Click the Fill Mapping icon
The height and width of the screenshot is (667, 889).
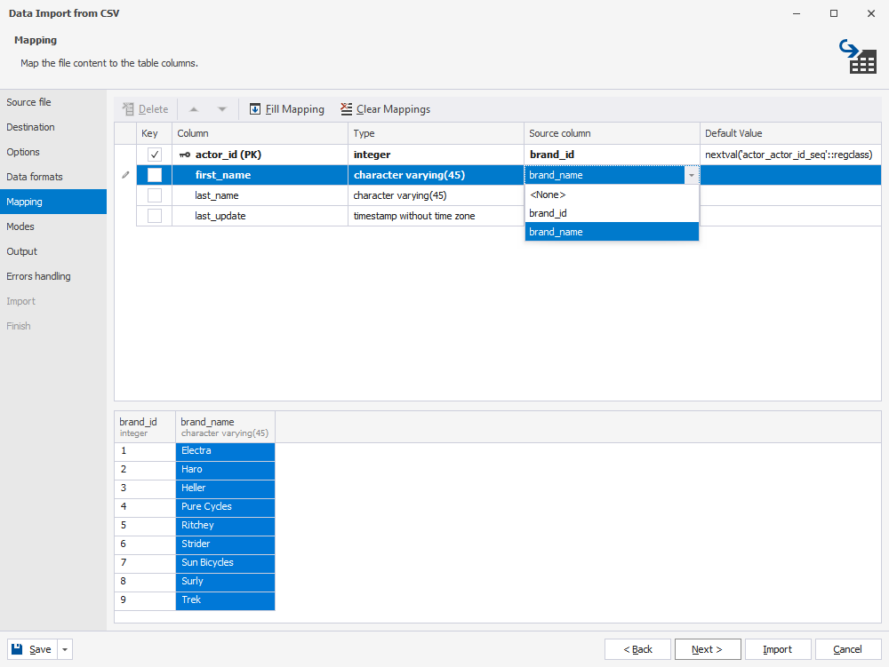pos(255,109)
